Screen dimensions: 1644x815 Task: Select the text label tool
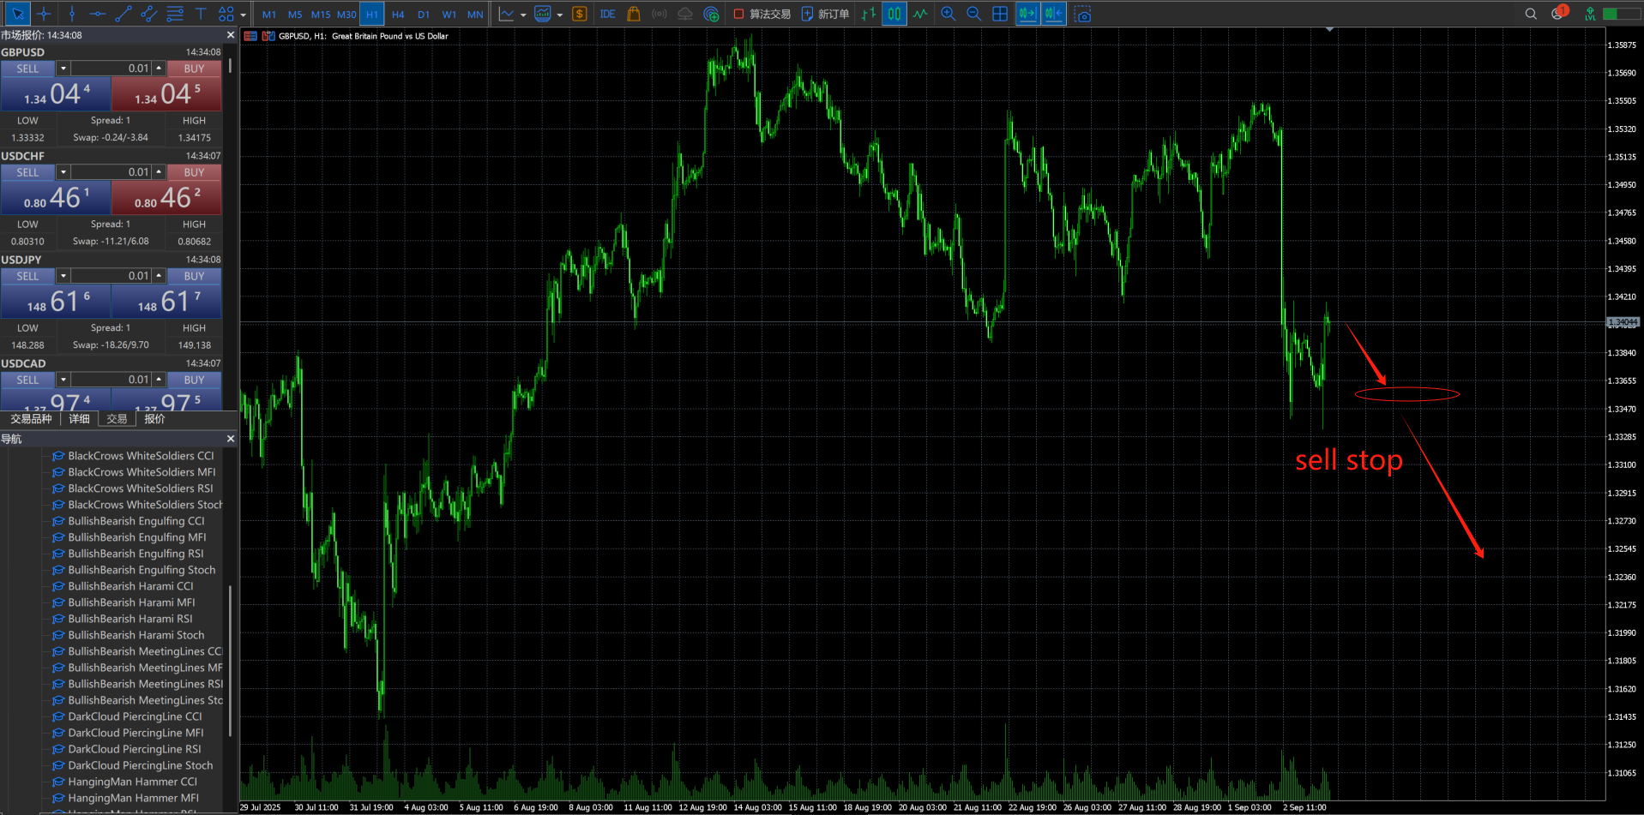(201, 14)
